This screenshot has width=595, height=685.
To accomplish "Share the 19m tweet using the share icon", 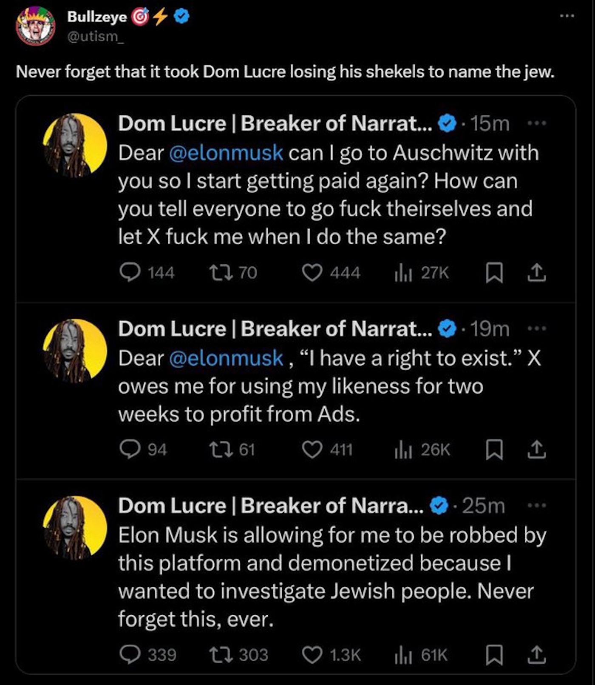I will (x=536, y=449).
